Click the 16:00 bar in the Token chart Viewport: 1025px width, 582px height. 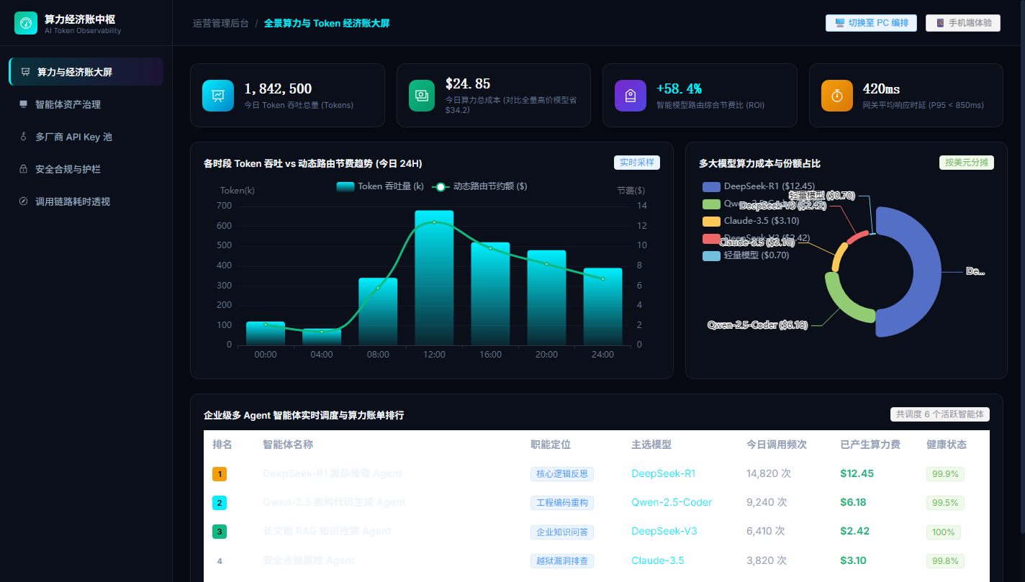click(490, 294)
